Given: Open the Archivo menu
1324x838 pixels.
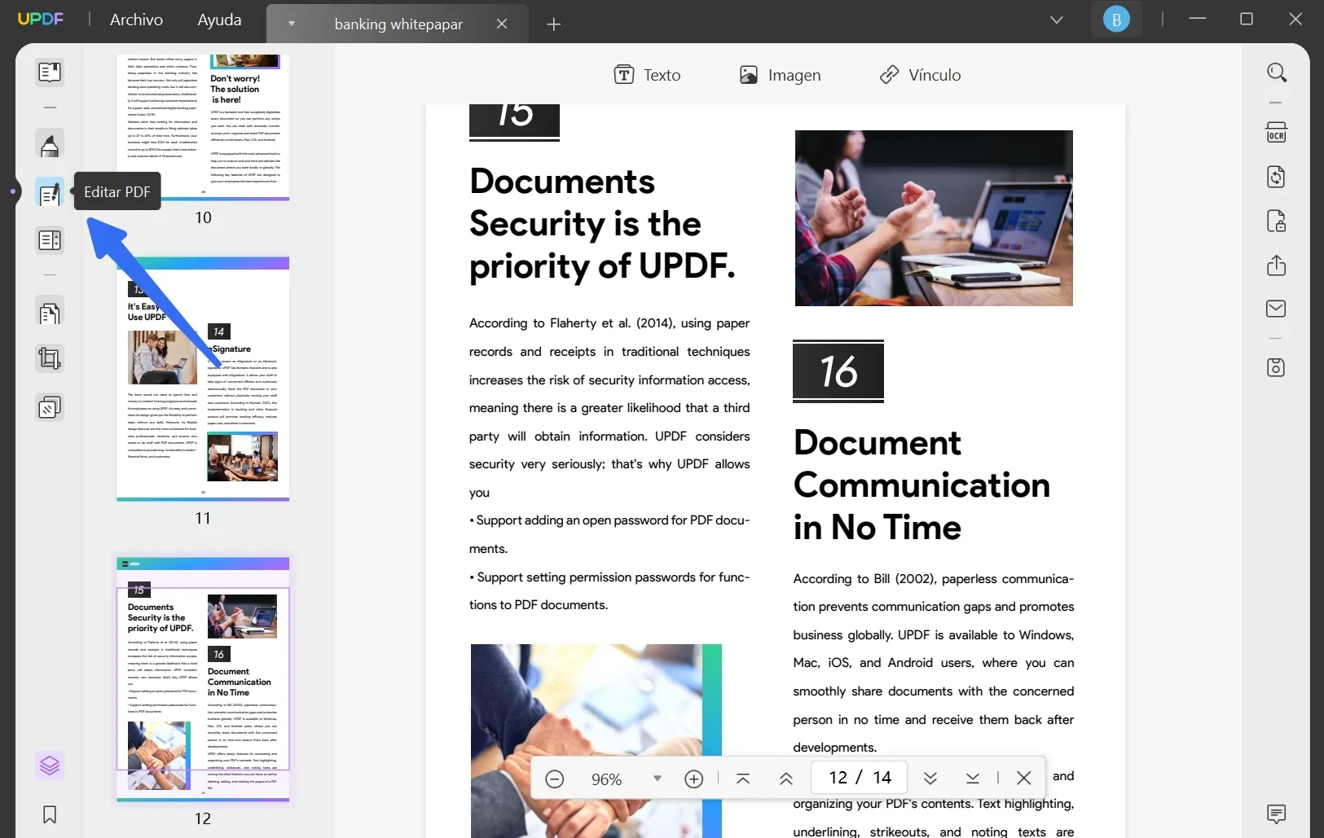Looking at the screenshot, I should pos(135,19).
